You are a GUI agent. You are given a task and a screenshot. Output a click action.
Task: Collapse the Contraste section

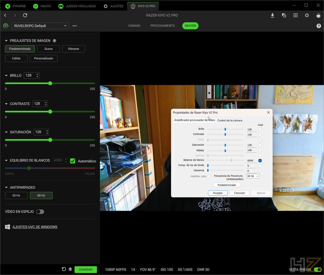point(6,104)
